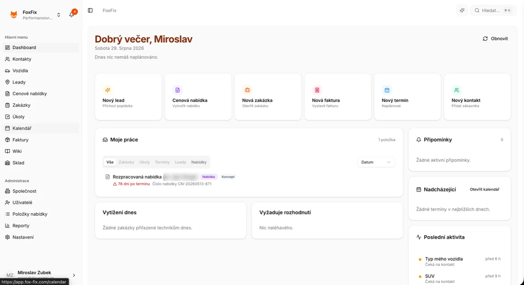Open the Typ mého vozidla activity entry
This screenshot has width=524, height=285.
[x=459, y=261]
